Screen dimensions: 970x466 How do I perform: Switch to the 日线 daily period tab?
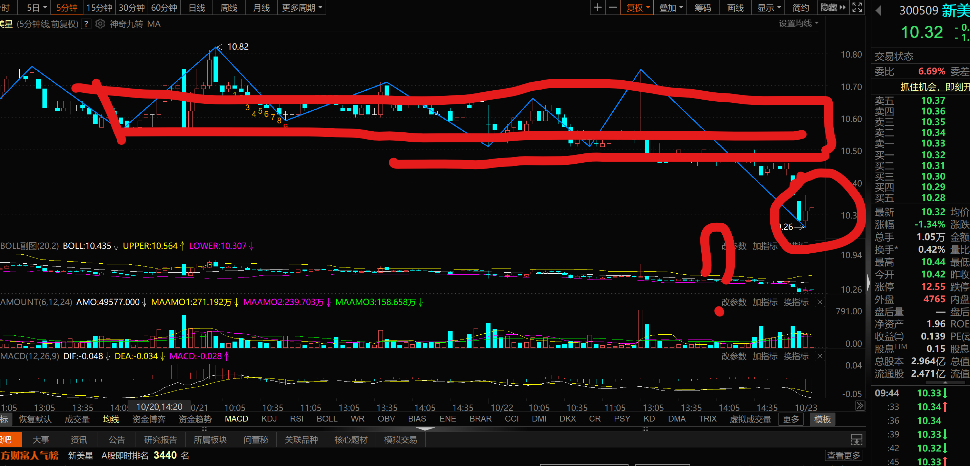point(197,8)
